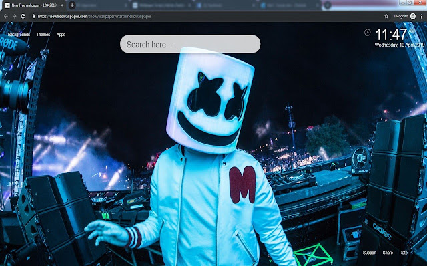This screenshot has width=427, height=266.
Task: Click the Share link
Action: tap(388, 253)
